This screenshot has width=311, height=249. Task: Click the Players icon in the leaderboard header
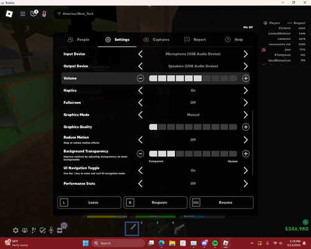tap(266, 23)
